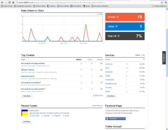Click the Shares help question icon
The height and width of the screenshot is (130, 168).
coord(118,17)
